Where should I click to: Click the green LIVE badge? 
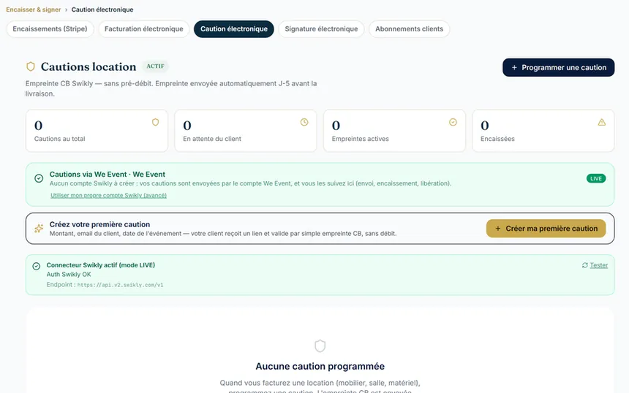point(596,179)
